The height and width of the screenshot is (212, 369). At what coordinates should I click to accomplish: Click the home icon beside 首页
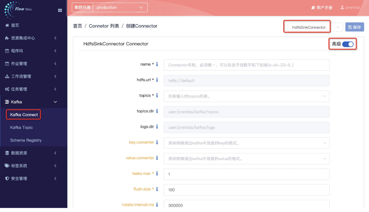[7, 25]
